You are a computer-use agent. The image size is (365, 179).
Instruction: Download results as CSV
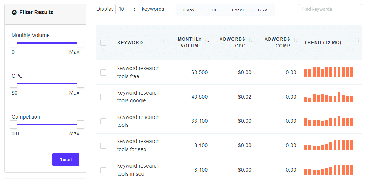263,10
